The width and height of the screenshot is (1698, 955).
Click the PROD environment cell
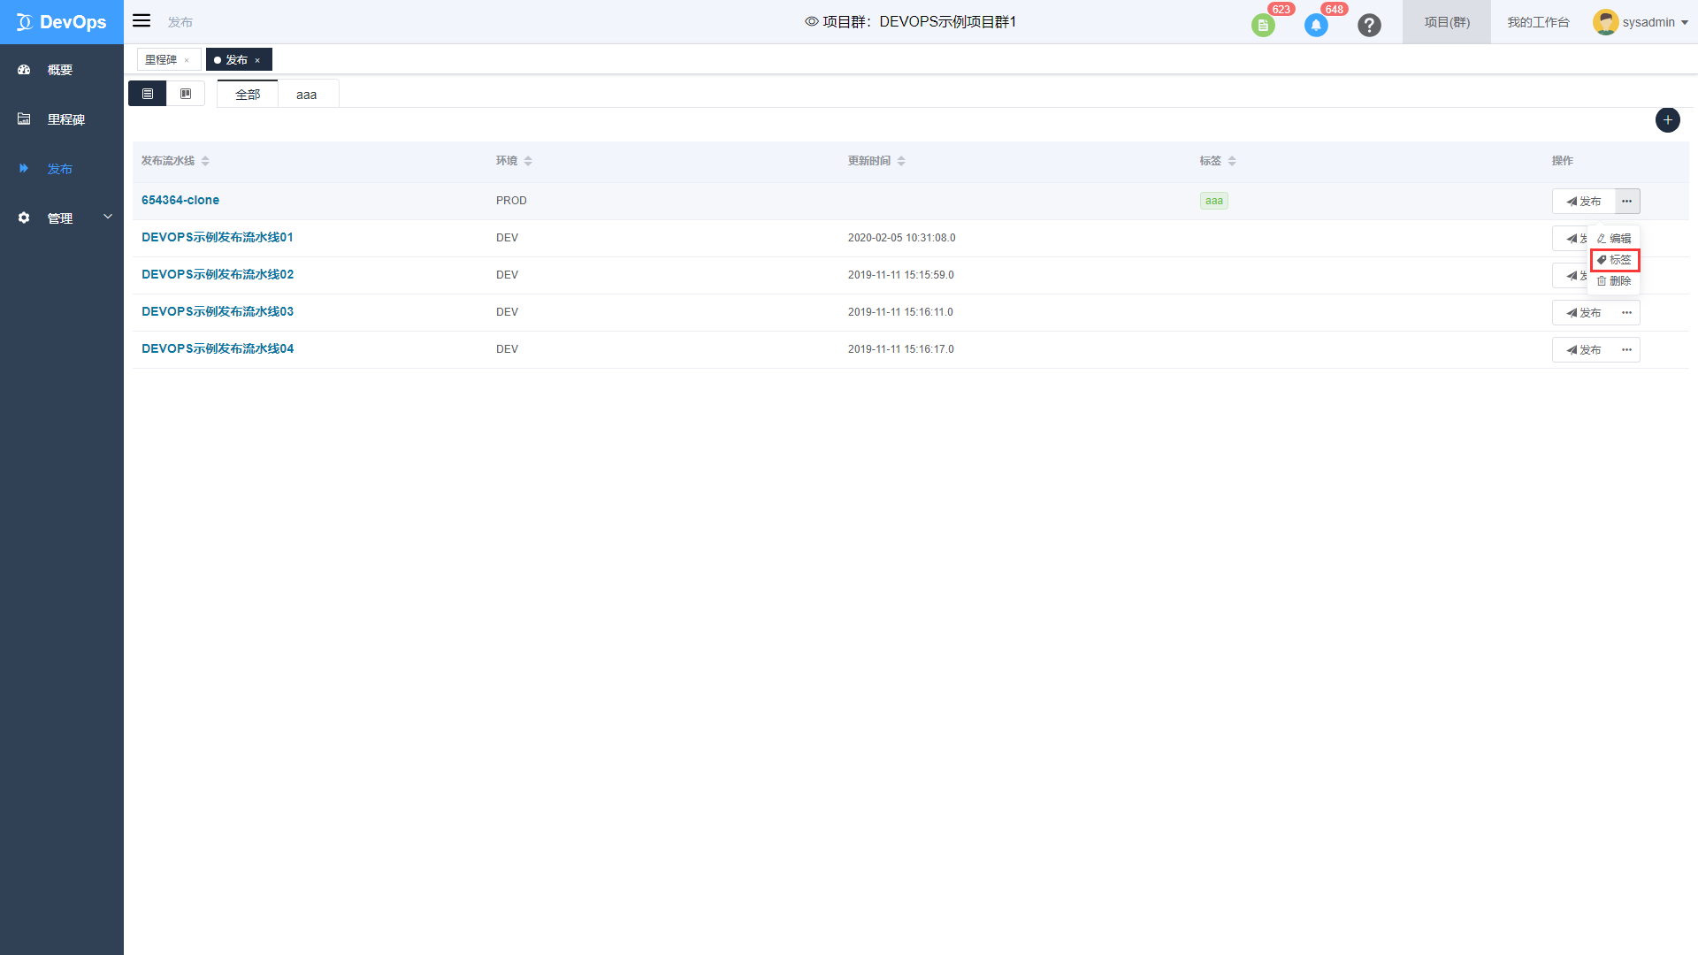point(511,201)
